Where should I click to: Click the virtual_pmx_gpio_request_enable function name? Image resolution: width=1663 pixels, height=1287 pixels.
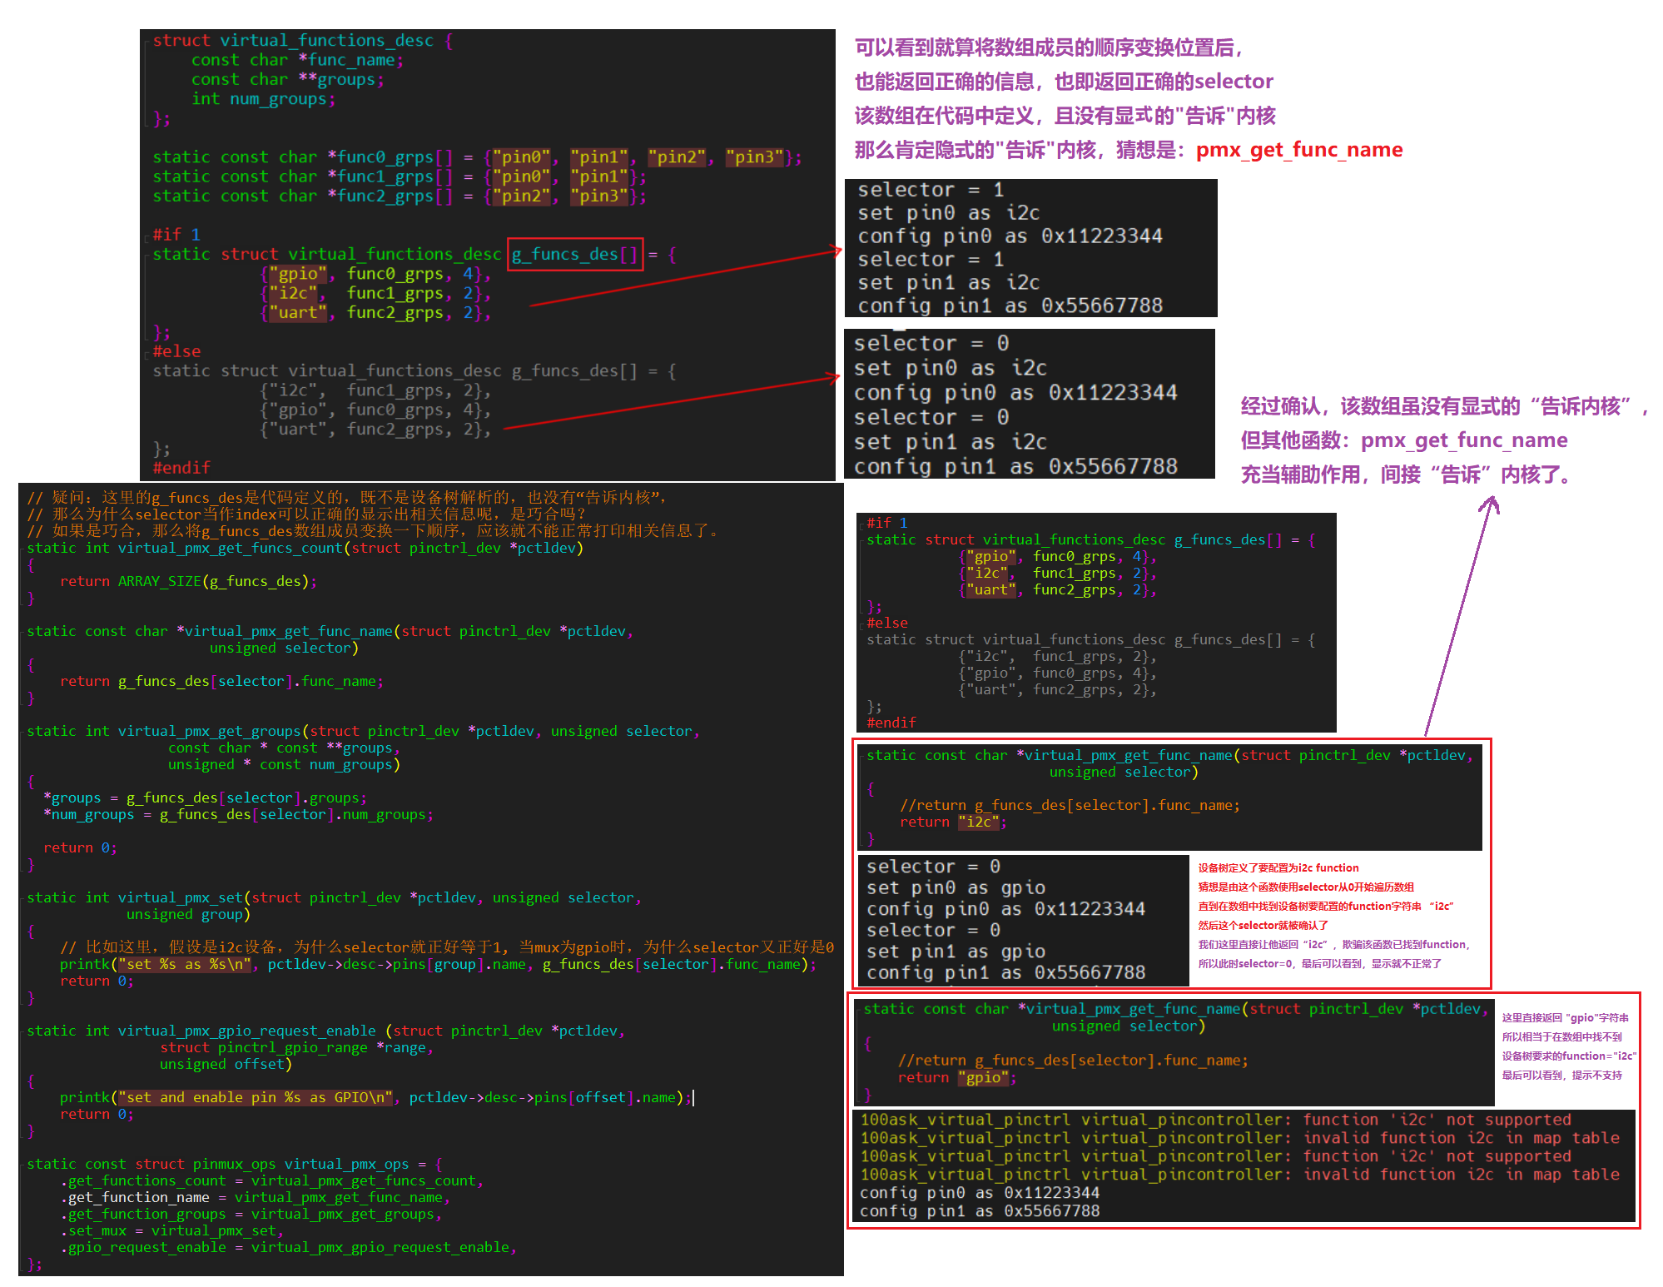[246, 1031]
